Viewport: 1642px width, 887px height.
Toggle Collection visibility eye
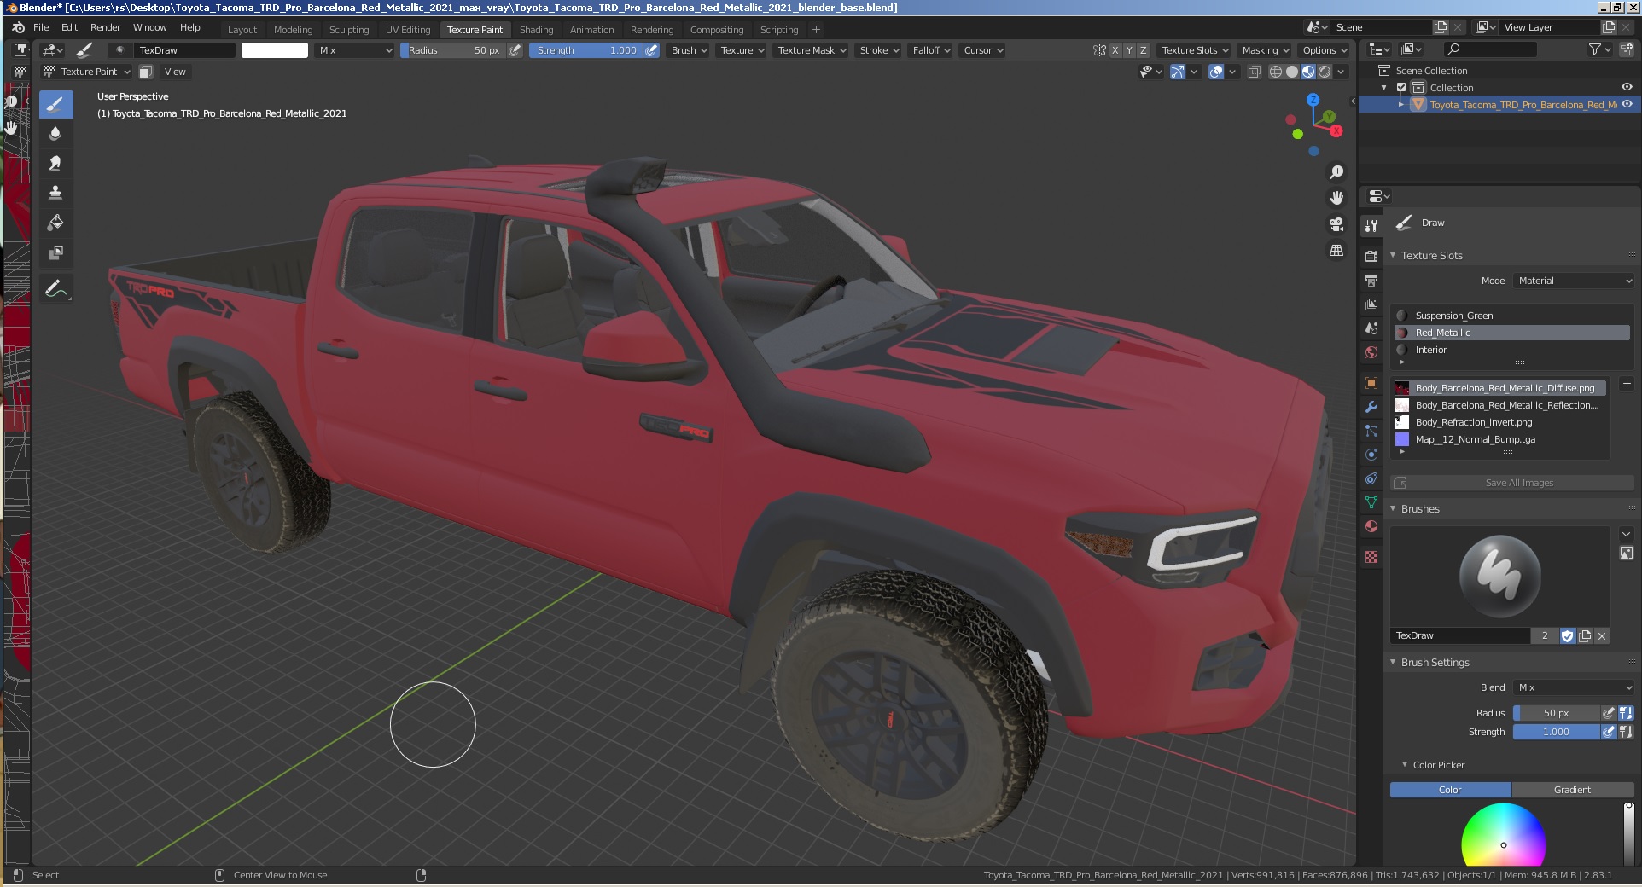pyautogui.click(x=1627, y=87)
